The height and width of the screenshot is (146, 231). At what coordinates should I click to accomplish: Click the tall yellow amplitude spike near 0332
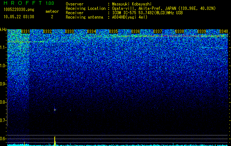[55, 141]
